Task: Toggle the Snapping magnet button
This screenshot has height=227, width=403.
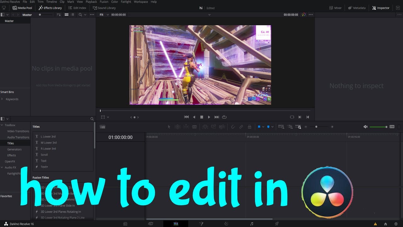Action: click(233, 127)
